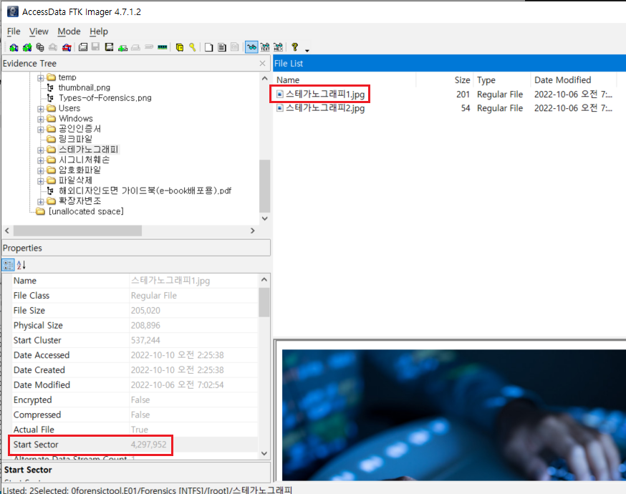Click the Physical Size value 208,896

pos(145,325)
